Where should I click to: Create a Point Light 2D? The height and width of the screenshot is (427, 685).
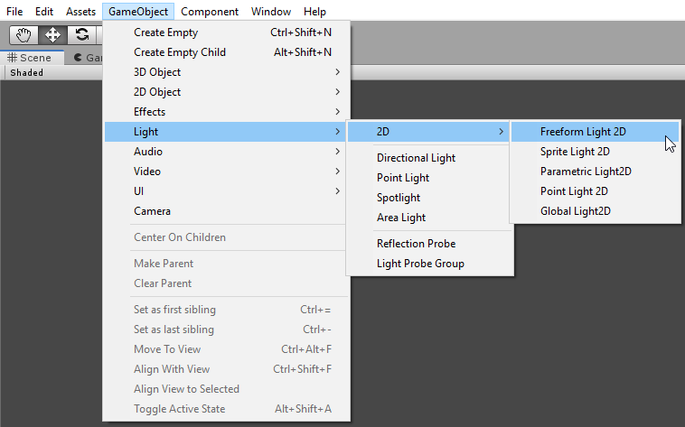tap(574, 191)
